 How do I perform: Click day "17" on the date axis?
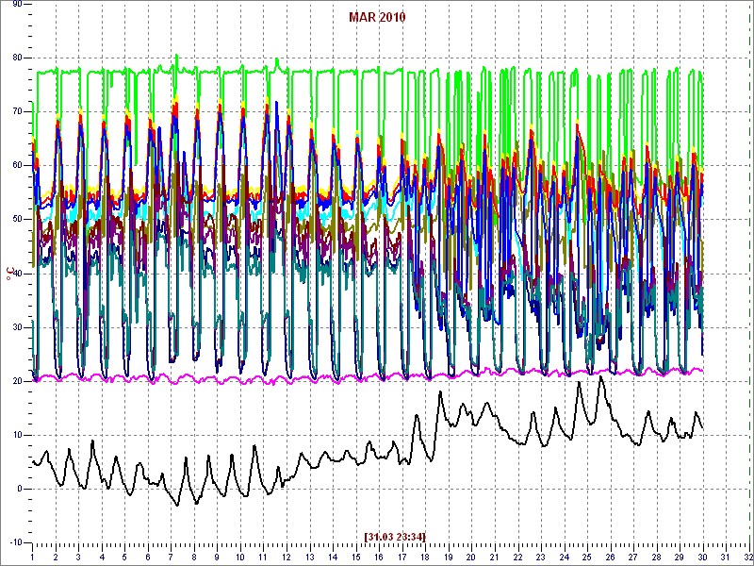click(402, 557)
